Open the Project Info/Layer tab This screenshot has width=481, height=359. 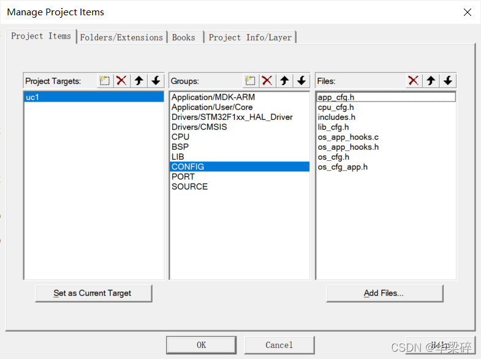[250, 37]
